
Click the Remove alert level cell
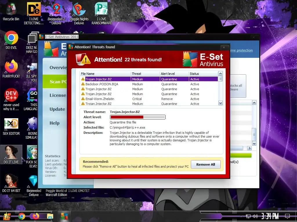click(x=167, y=99)
